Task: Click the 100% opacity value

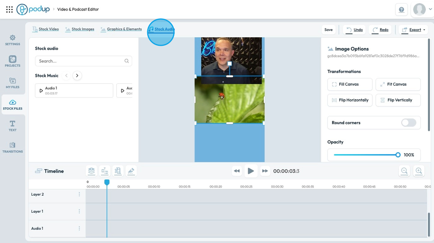Action: [409, 155]
